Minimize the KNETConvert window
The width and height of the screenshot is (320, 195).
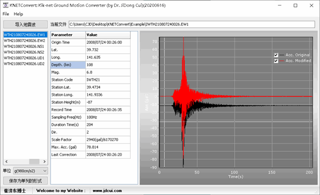pos(279,5)
